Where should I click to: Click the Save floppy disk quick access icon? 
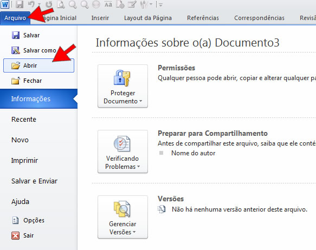(x=20, y=4)
